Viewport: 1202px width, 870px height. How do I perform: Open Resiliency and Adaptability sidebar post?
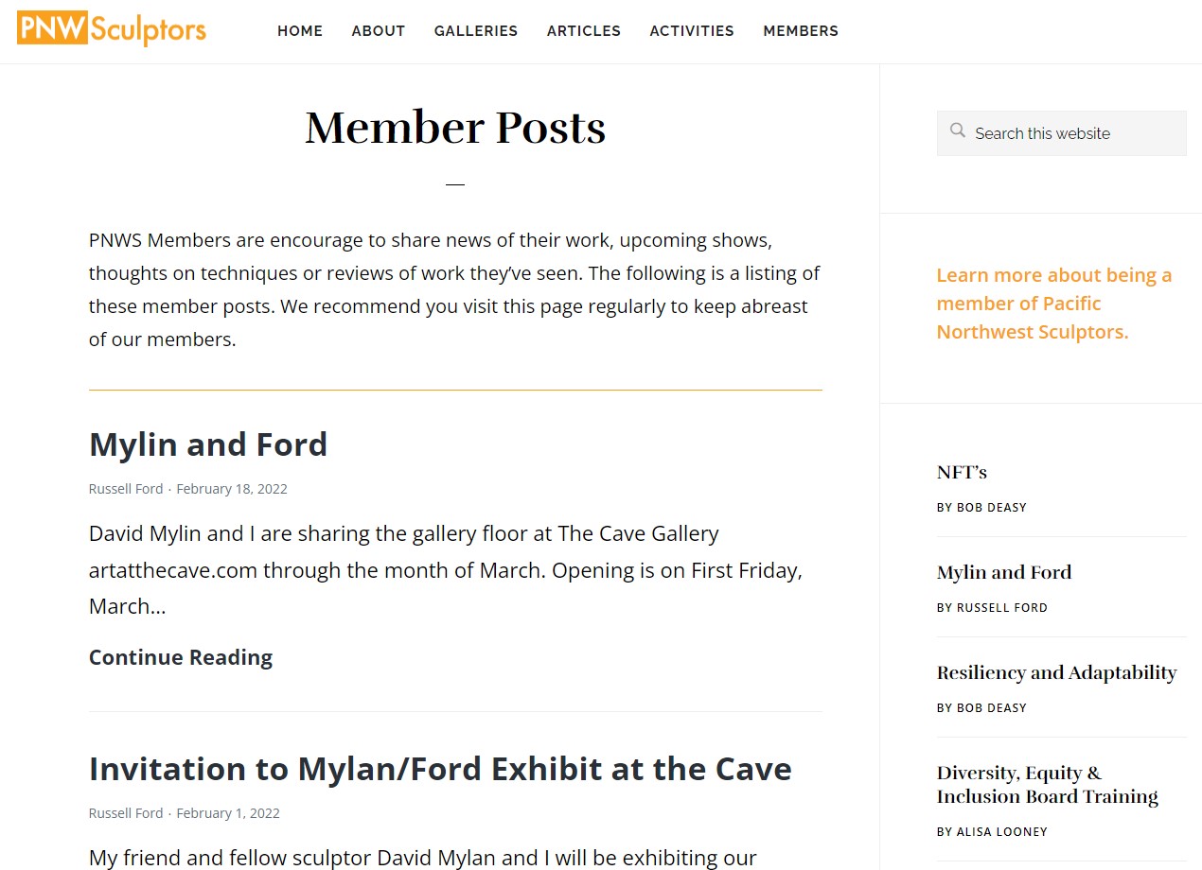pos(1056,673)
